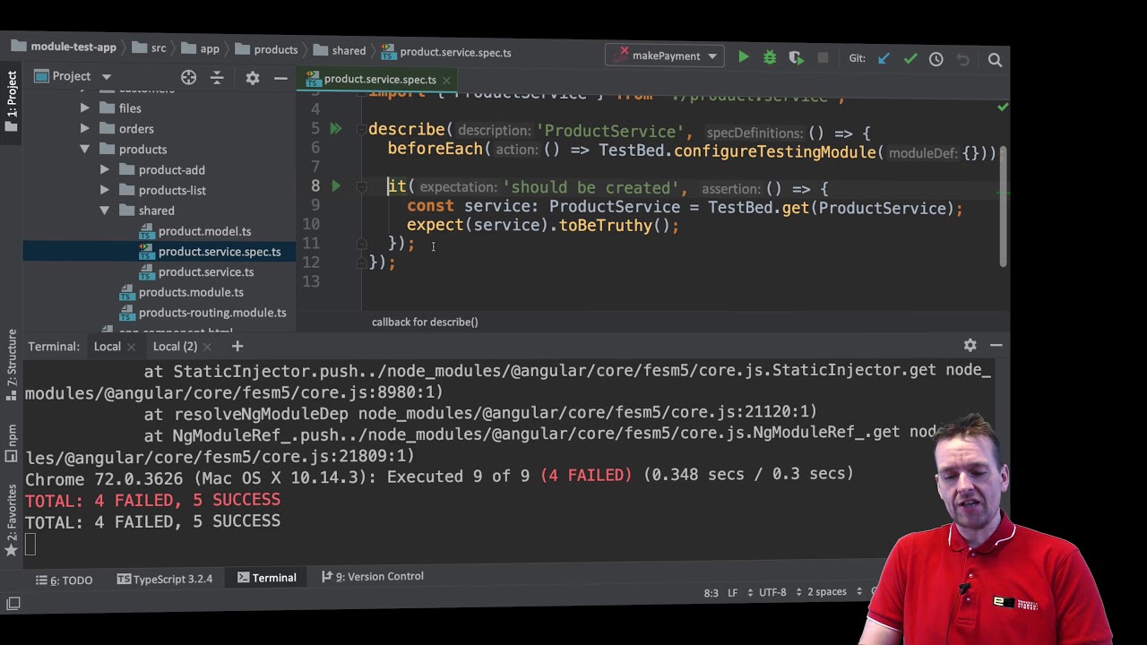Image resolution: width=1147 pixels, height=645 pixels.
Task: Run describe block from line 5 gutter icon
Action: point(335,129)
